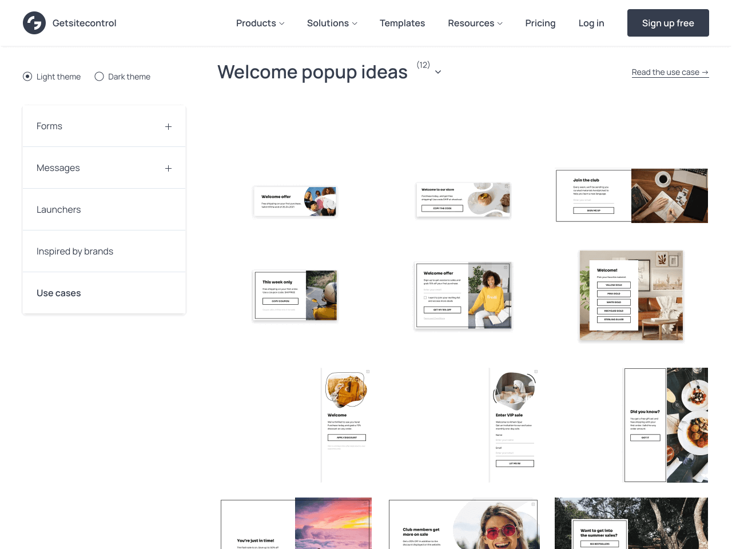Select Inspired by brands in the sidebar

click(75, 251)
